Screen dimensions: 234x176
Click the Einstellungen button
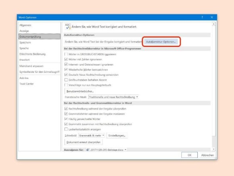click(117, 136)
